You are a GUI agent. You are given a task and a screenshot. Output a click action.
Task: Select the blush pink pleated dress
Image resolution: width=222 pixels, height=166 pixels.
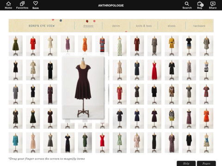coord(33,142)
